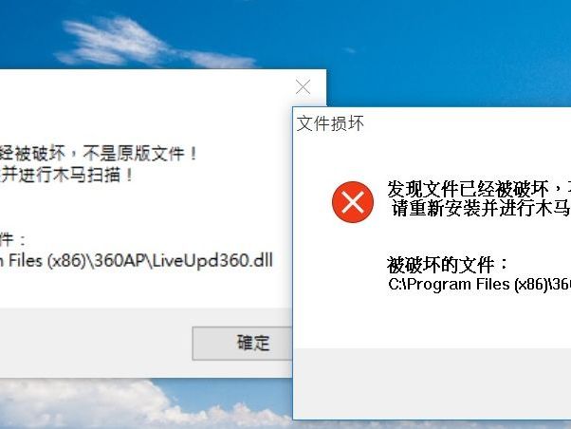Close the left dialog with X button
Image resolution: width=571 pixels, height=429 pixels.
(303, 87)
